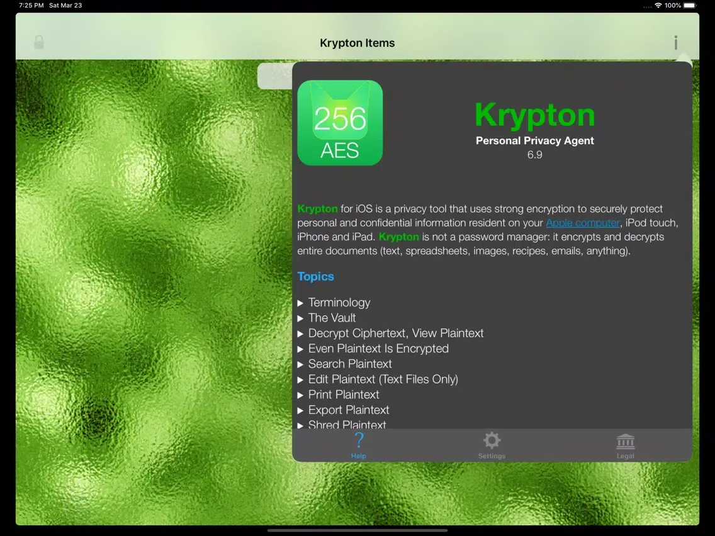Click the Krypton Items title

tap(357, 43)
